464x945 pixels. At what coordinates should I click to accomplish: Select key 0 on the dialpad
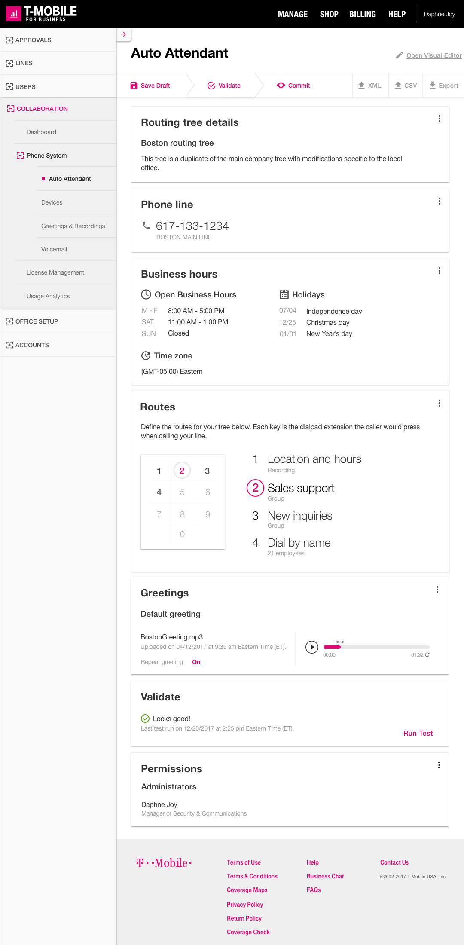(182, 534)
